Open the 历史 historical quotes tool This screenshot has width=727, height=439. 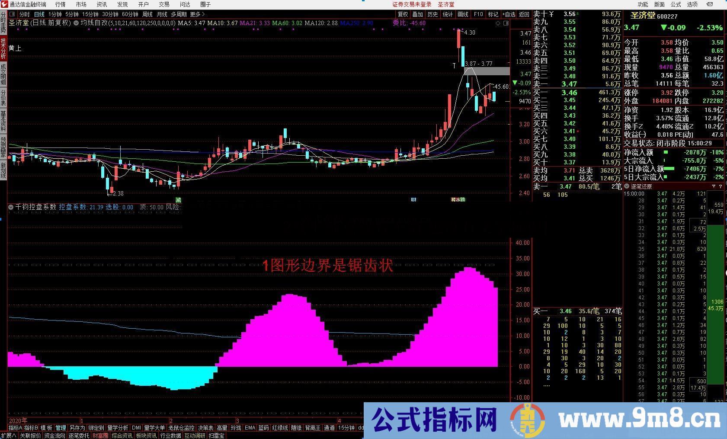click(x=433, y=14)
